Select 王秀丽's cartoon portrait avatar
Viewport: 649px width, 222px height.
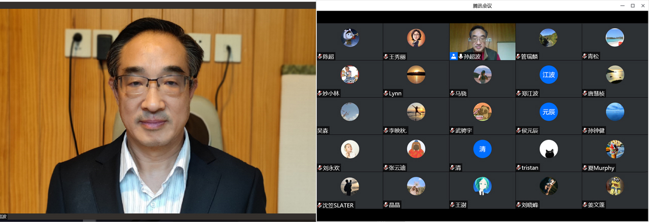416,38
